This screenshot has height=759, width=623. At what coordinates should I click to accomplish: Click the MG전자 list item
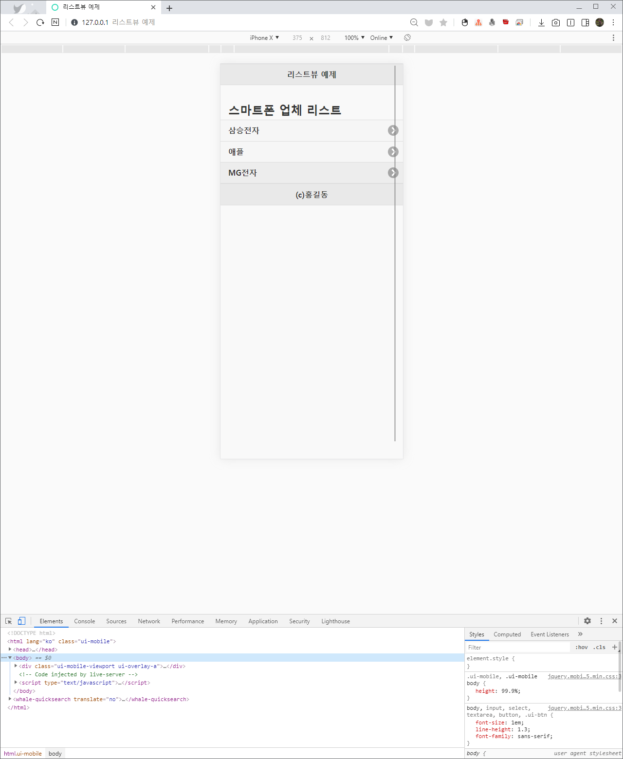(x=311, y=173)
